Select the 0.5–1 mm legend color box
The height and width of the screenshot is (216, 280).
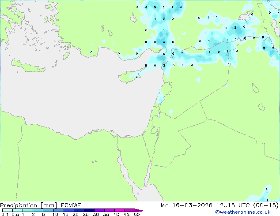(x=18, y=210)
